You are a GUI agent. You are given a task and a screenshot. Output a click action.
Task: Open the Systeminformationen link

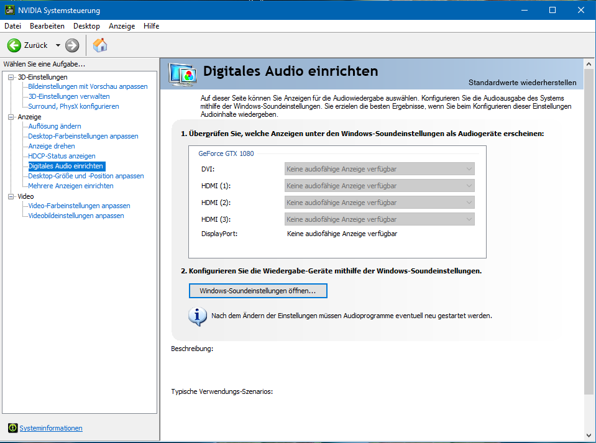click(51, 428)
